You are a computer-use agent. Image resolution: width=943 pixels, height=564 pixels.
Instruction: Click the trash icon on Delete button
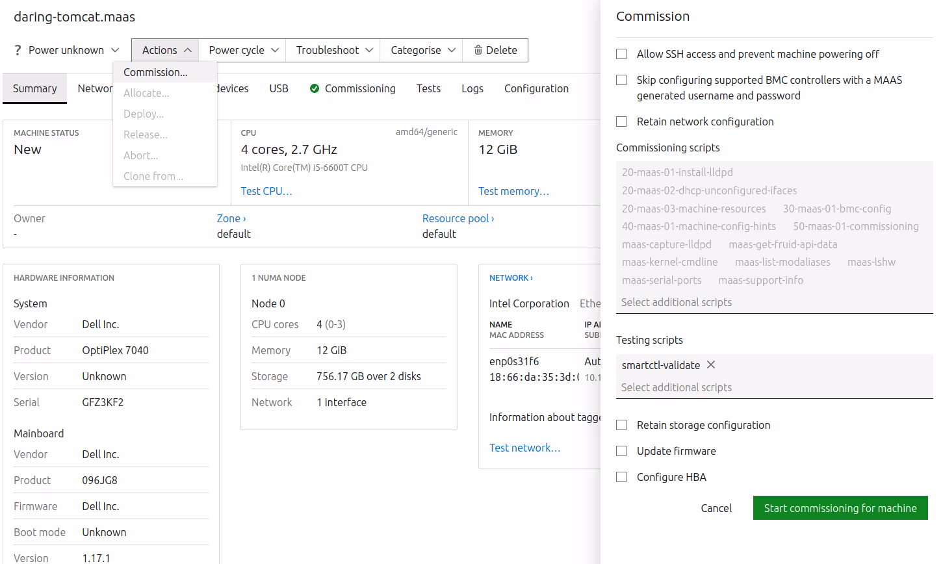click(478, 50)
